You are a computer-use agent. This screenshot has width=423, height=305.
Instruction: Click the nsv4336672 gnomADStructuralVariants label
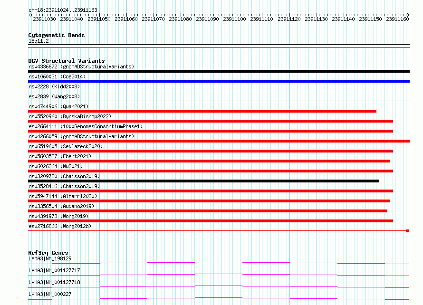pyautogui.click(x=81, y=67)
